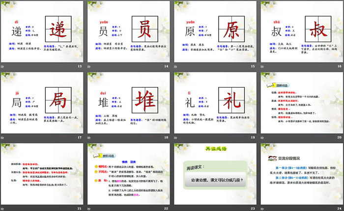Click the pinyin 'dì' on slide 13

16,22
